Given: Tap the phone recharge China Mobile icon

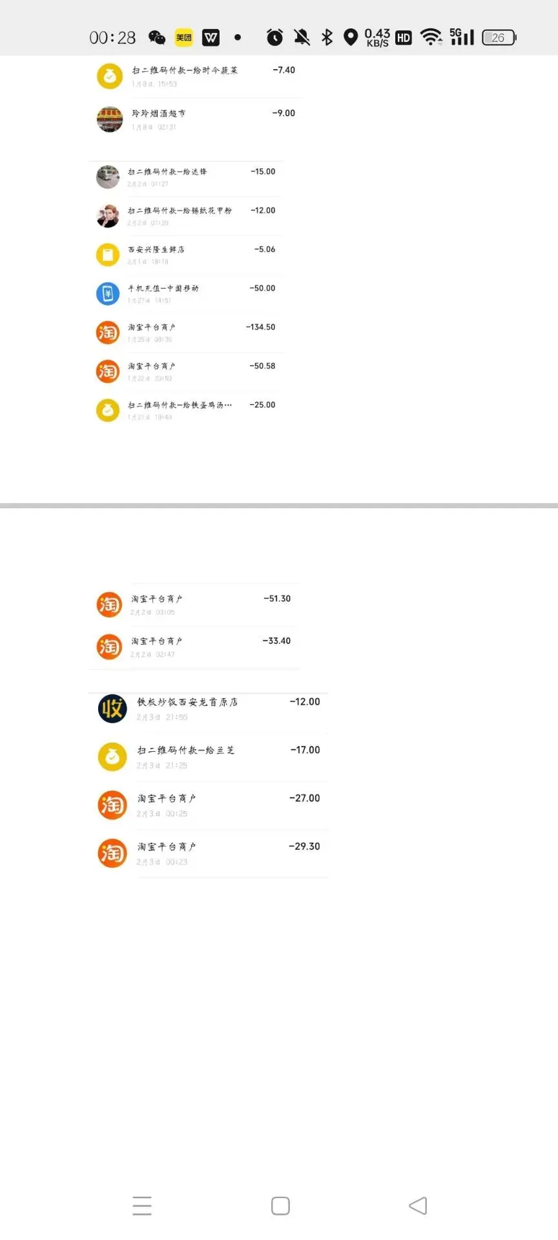Looking at the screenshot, I should pos(108,294).
